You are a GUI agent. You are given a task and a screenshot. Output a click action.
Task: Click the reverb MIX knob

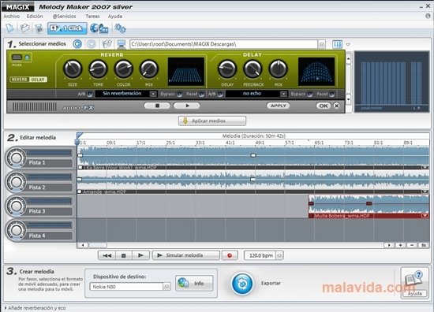point(149,69)
